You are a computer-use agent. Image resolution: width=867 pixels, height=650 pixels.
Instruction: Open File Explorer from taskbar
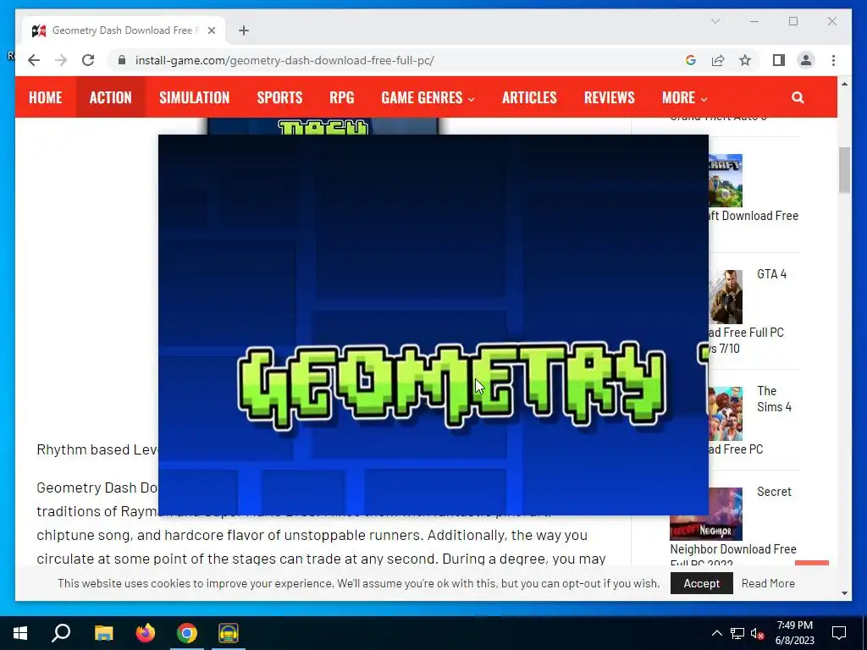103,633
